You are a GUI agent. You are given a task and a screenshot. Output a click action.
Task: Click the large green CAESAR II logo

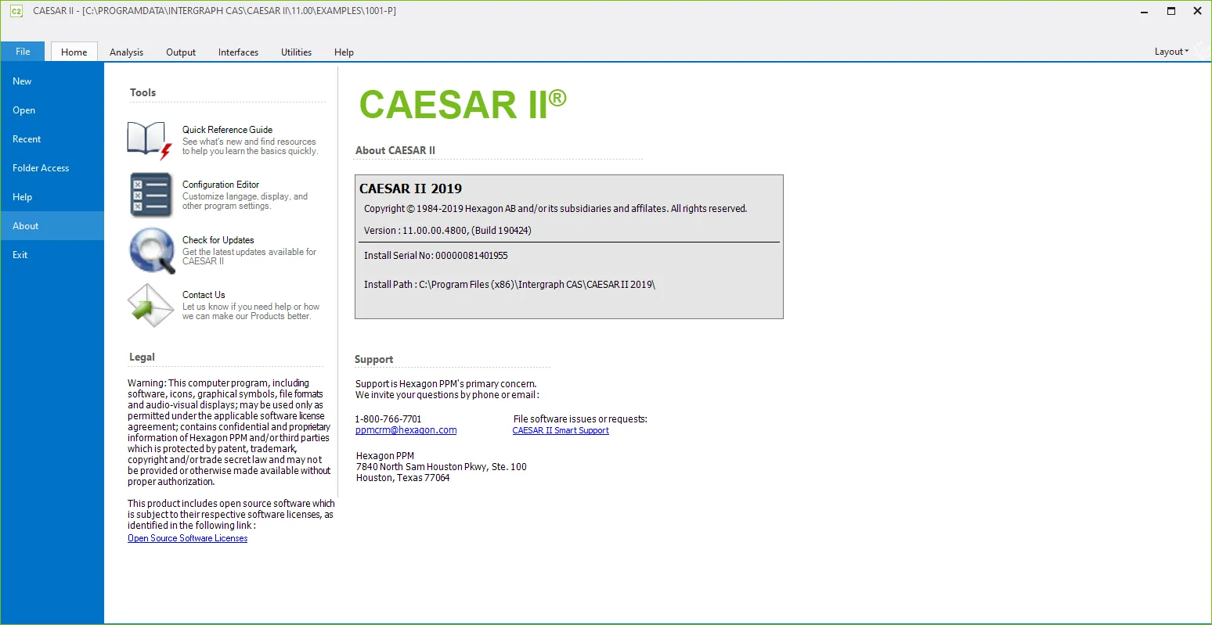click(x=463, y=105)
